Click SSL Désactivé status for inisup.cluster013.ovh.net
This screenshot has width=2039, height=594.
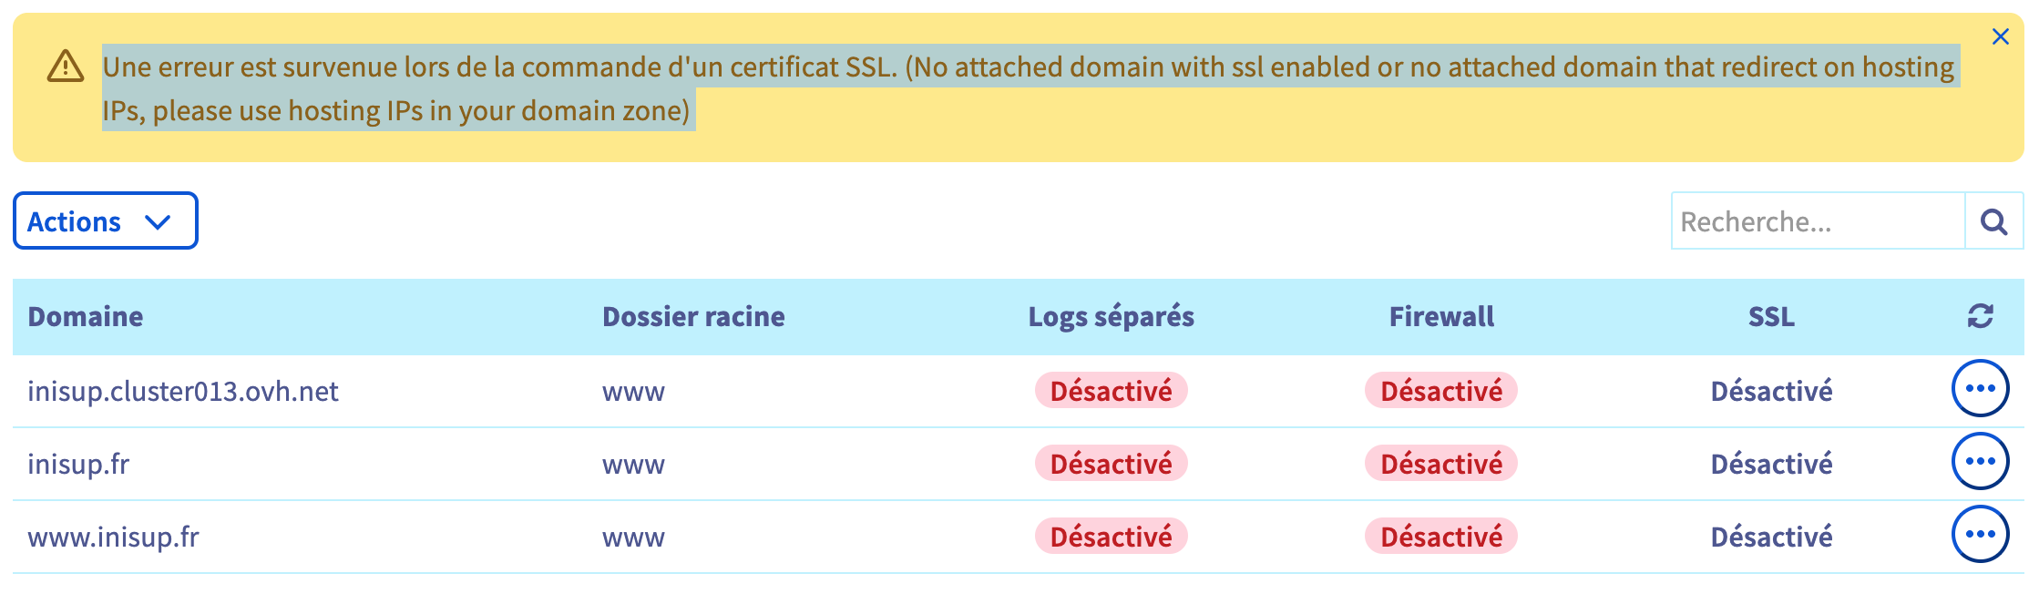1771,391
